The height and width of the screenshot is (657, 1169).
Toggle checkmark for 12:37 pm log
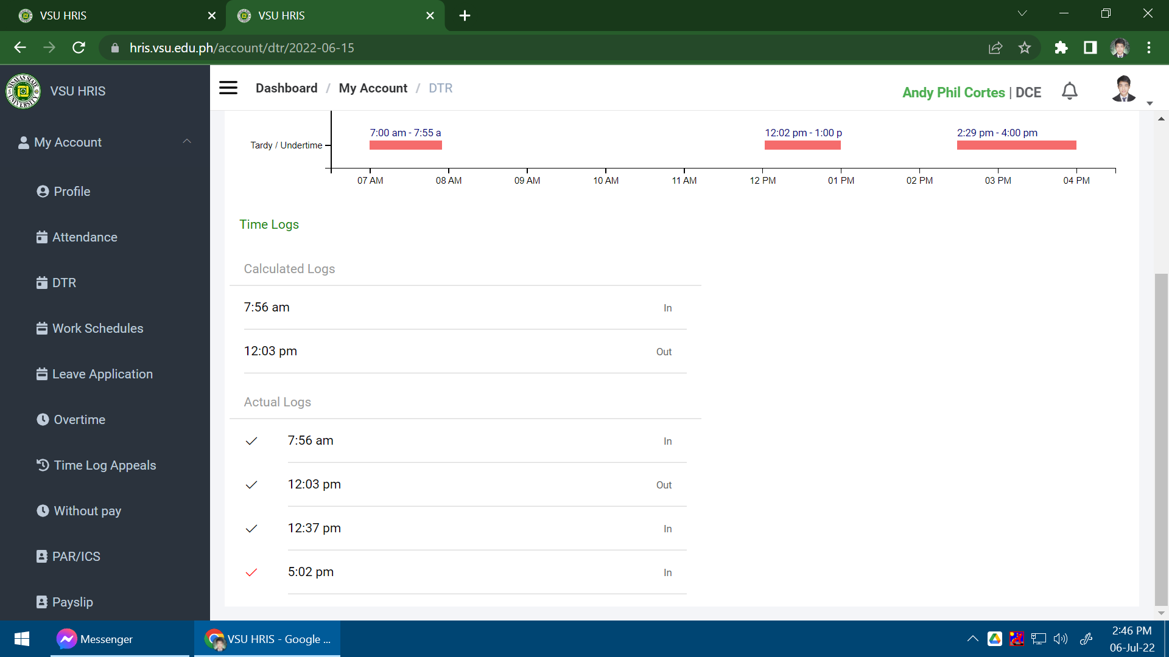point(251,529)
